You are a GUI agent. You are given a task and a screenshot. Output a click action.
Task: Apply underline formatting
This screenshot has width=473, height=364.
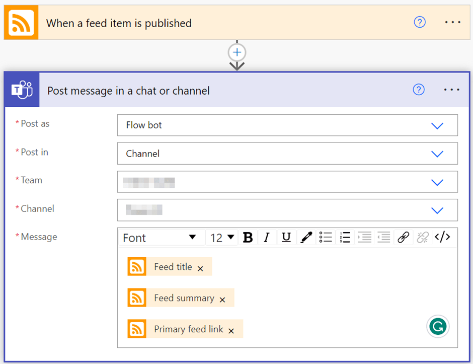tap(286, 237)
